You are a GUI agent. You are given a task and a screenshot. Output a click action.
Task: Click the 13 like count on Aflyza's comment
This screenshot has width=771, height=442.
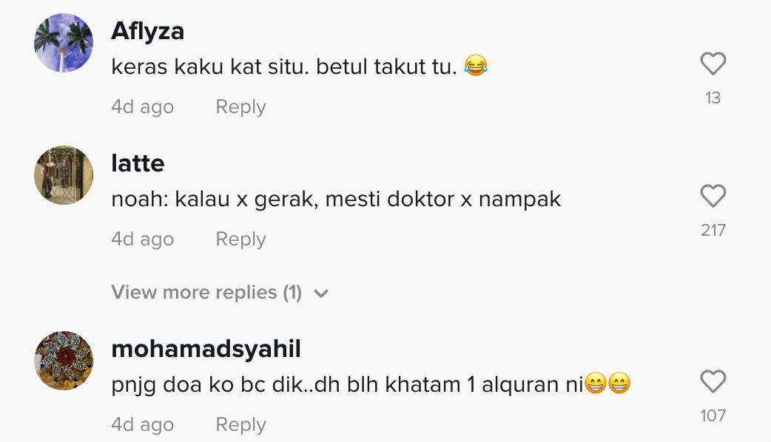point(713,98)
